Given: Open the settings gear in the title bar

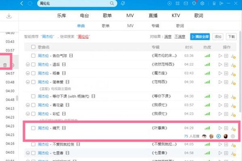Looking at the screenshot, I should 202,3.
